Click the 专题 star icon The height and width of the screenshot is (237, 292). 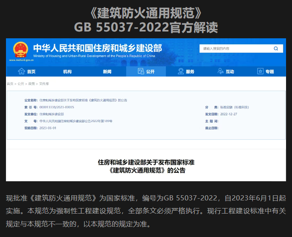coord(260,71)
